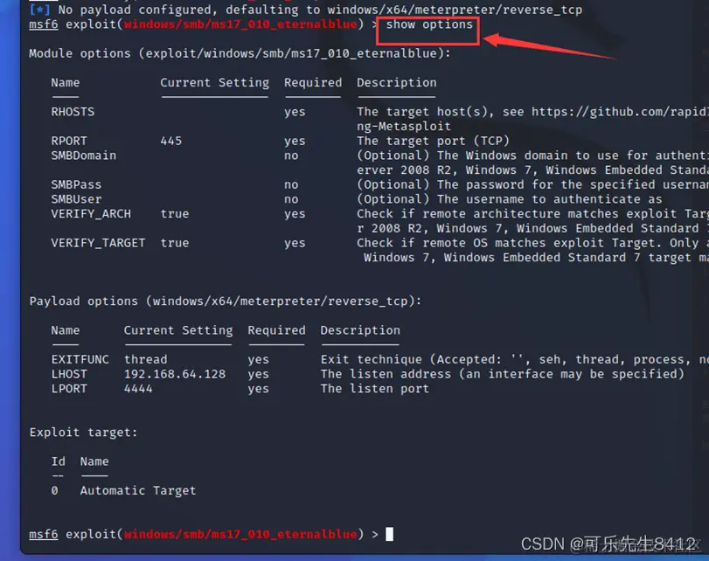The image size is (709, 561).
Task: Click the Description header in payload table
Action: 360,330
